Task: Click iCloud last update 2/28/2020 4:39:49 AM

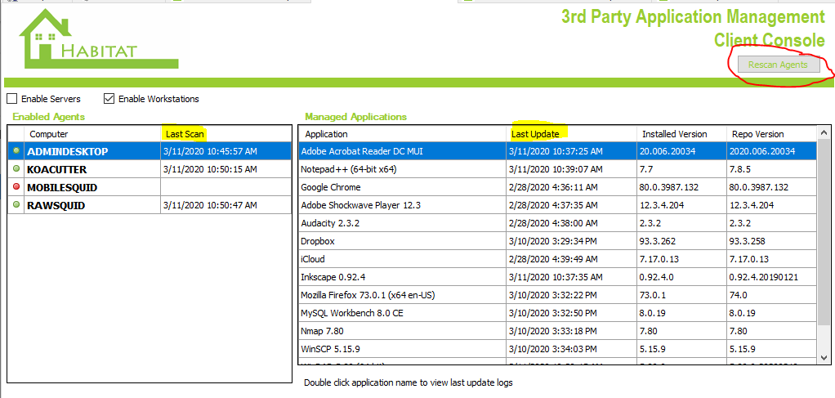Action: (553, 259)
